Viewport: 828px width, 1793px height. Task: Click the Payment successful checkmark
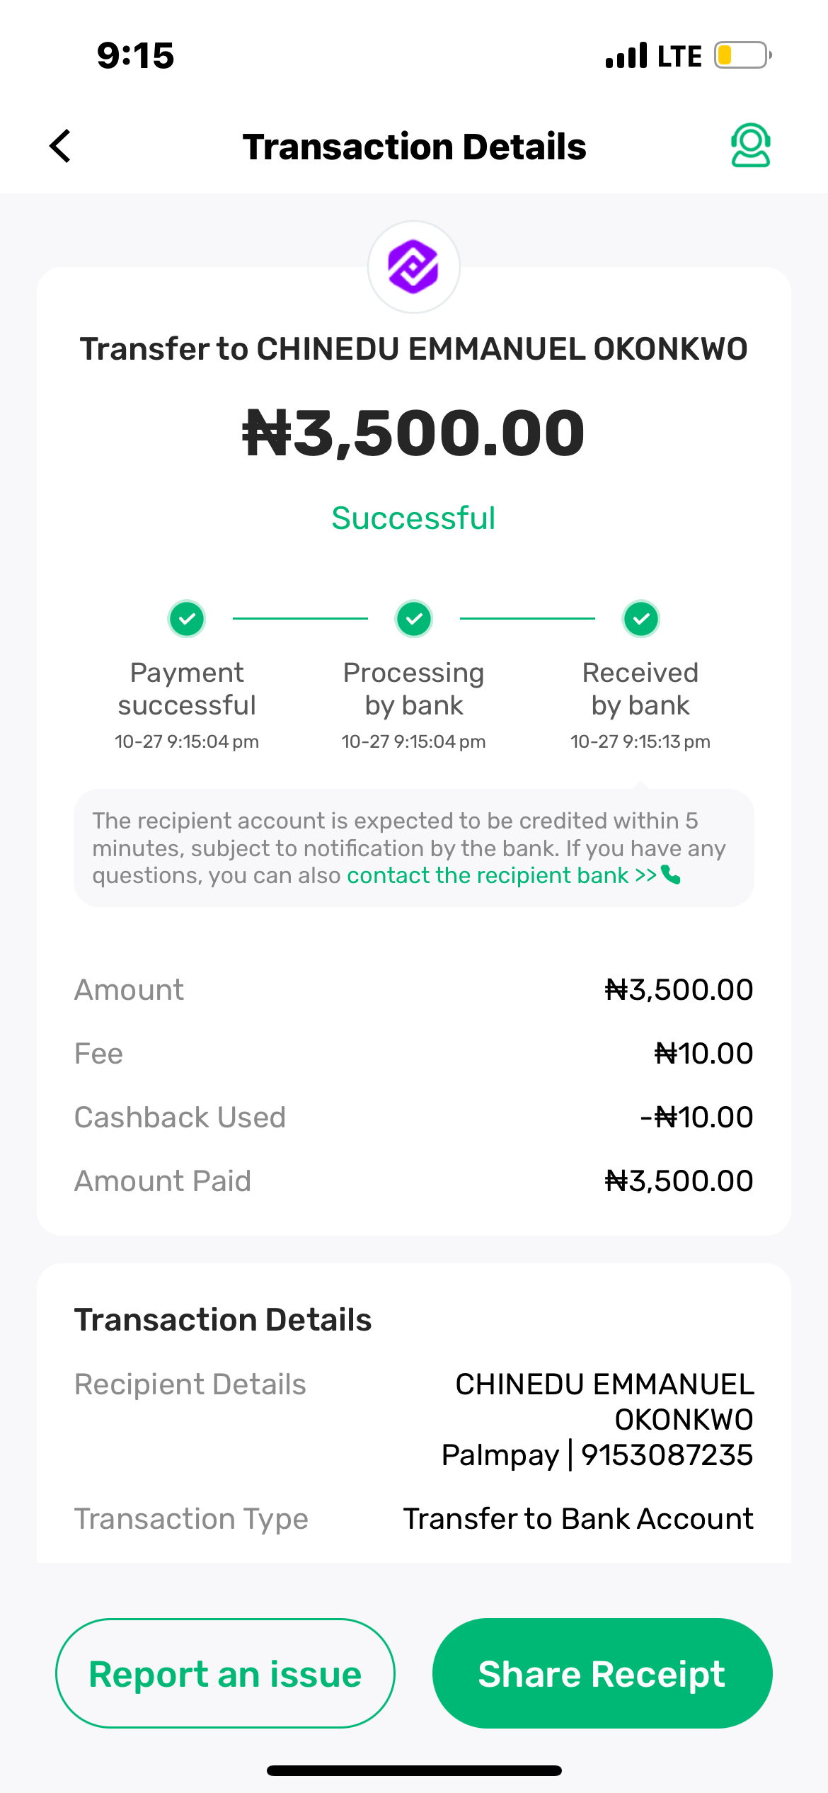coord(187,619)
